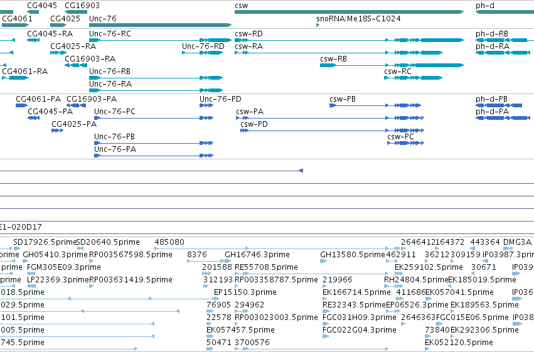Select EST RP003023003.5prime

pos(276,317)
